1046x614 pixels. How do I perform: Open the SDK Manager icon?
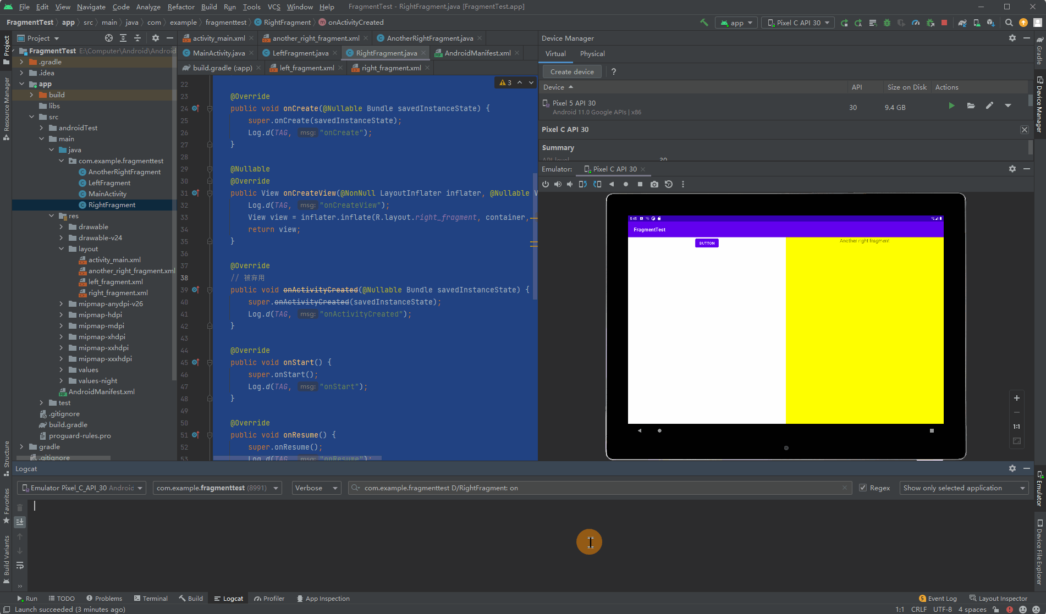pyautogui.click(x=990, y=23)
